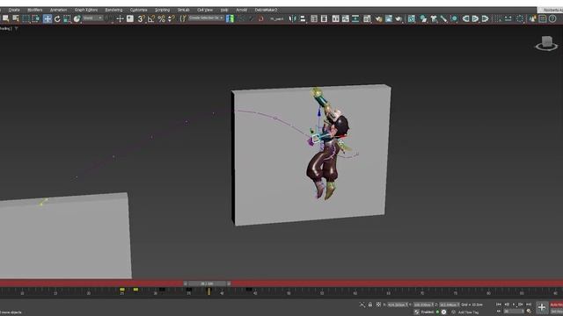Open the Rendering menu
Image resolution: width=563 pixels, height=316 pixels.
pyautogui.click(x=113, y=10)
